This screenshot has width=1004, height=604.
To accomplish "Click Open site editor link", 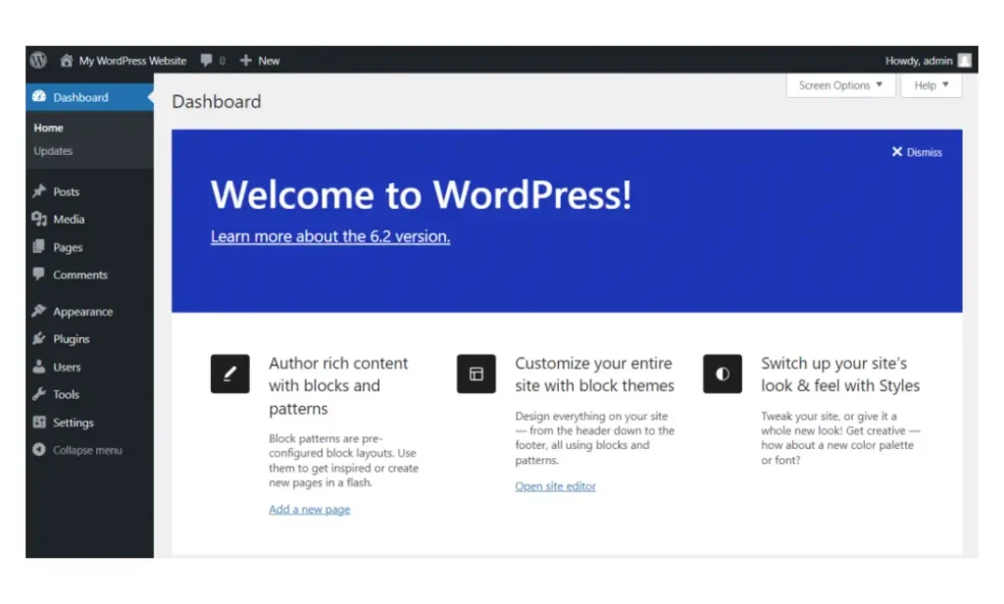I will tap(555, 486).
